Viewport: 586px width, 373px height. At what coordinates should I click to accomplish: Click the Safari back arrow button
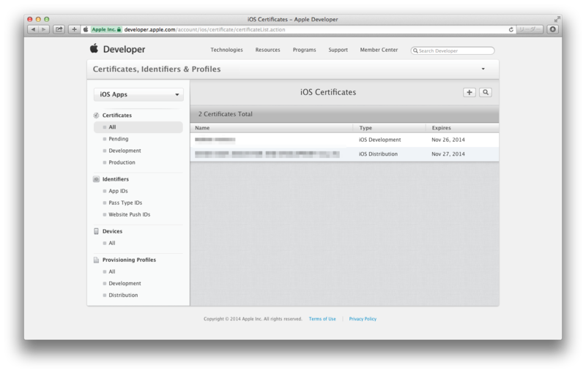pyautogui.click(x=33, y=29)
